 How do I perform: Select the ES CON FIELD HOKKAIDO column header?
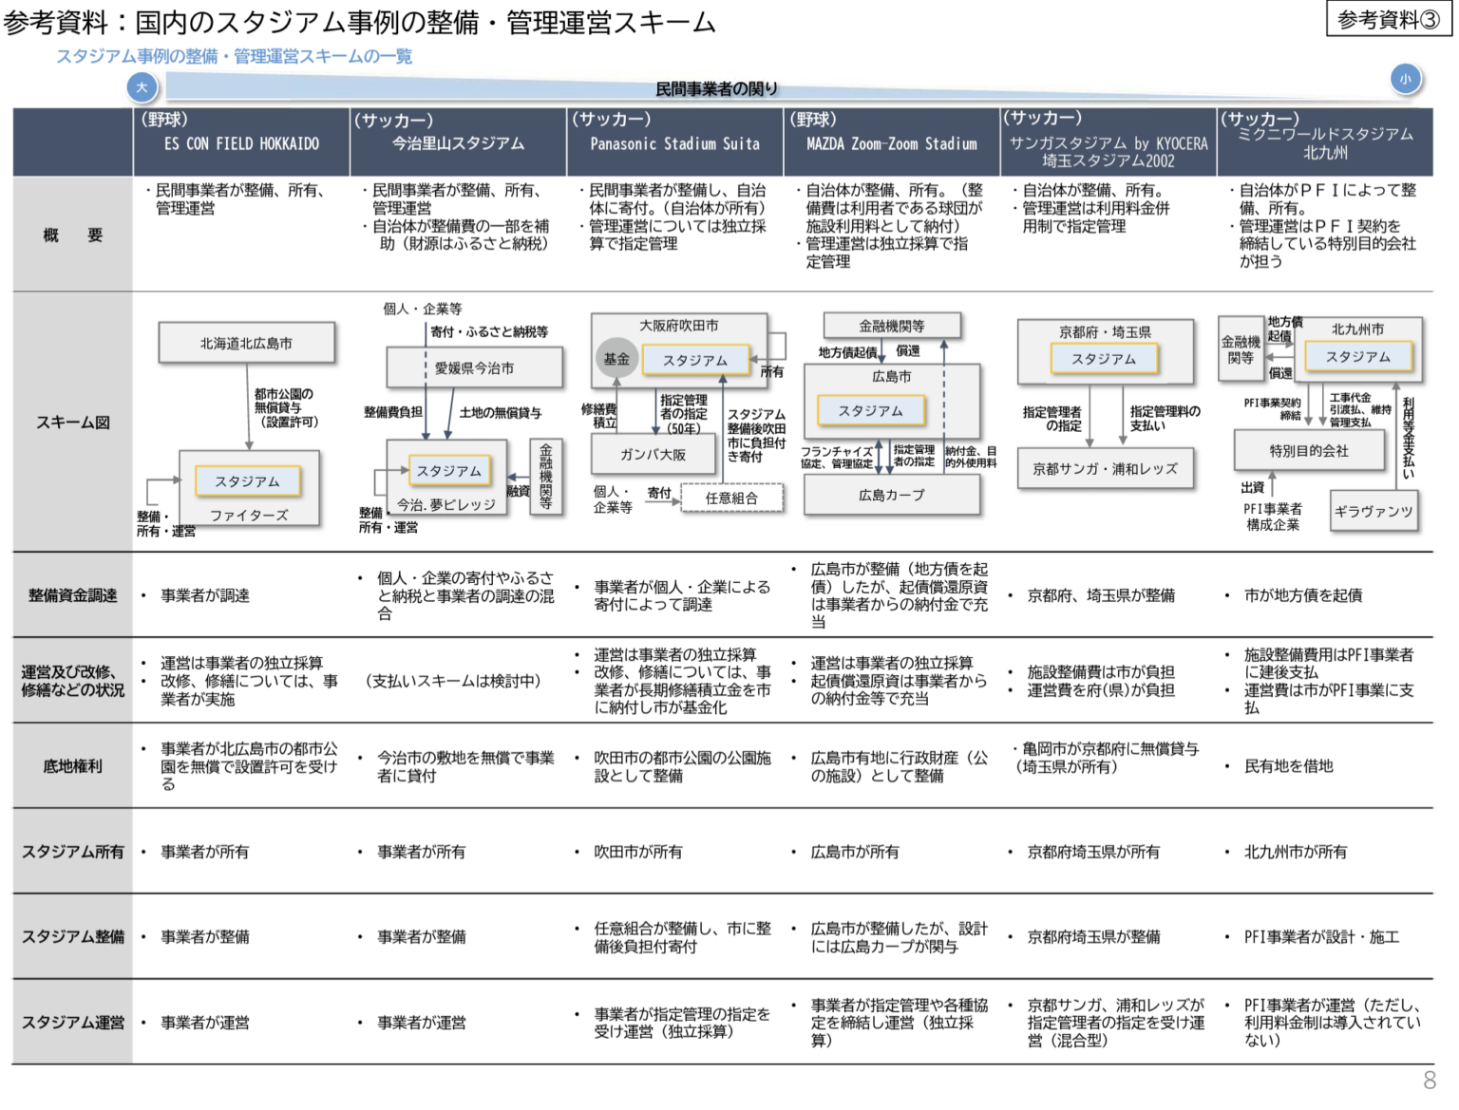241,142
